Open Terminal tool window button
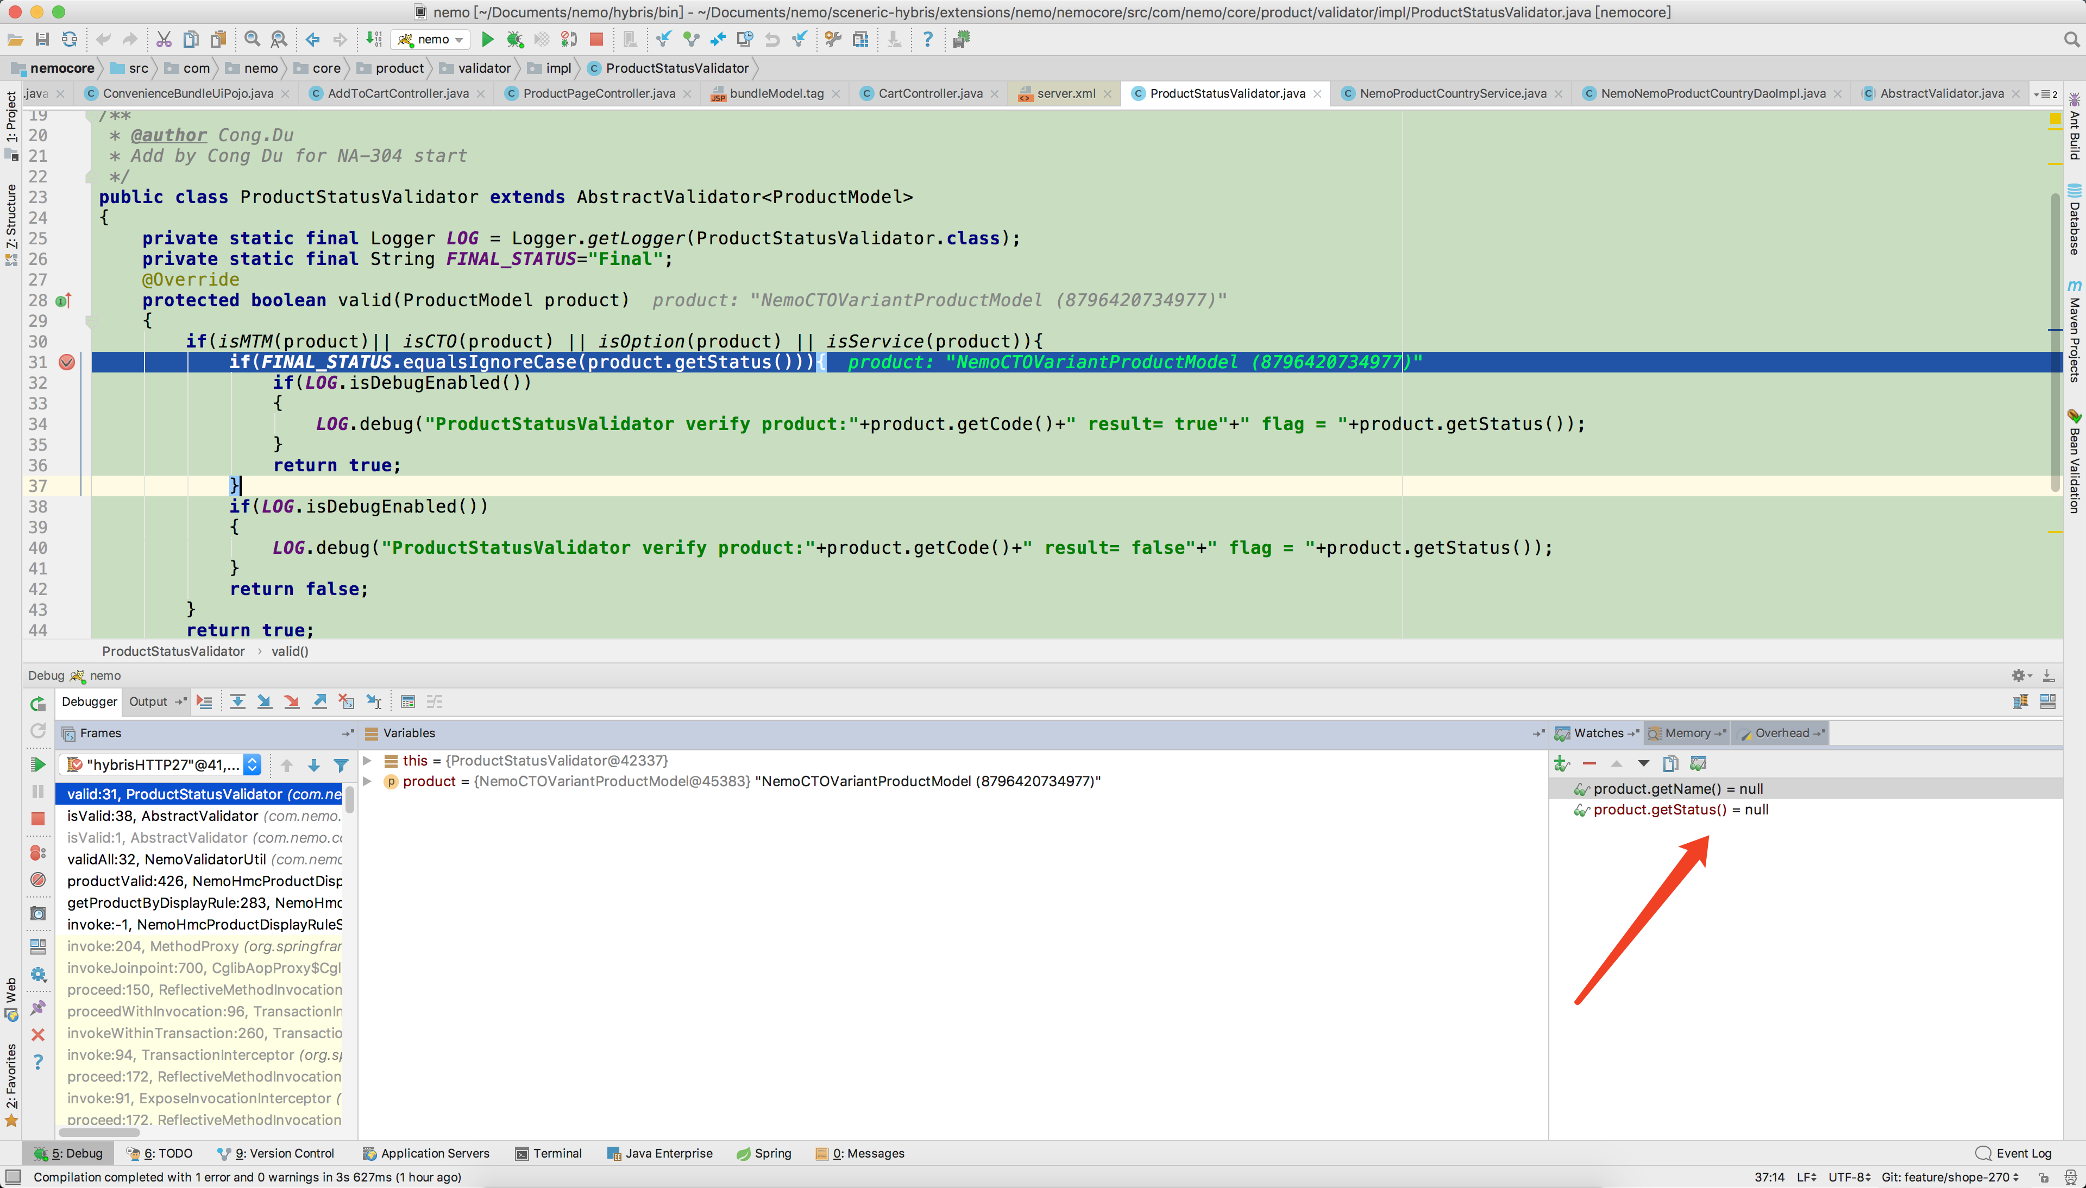 549,1153
